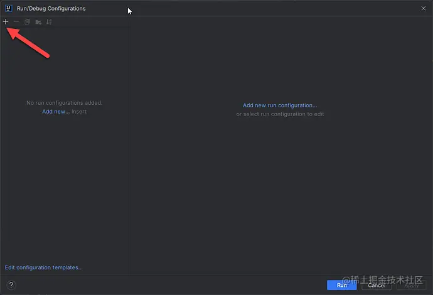Click the 'Add new...' link in the left panel
The height and width of the screenshot is (295, 433).
56,112
